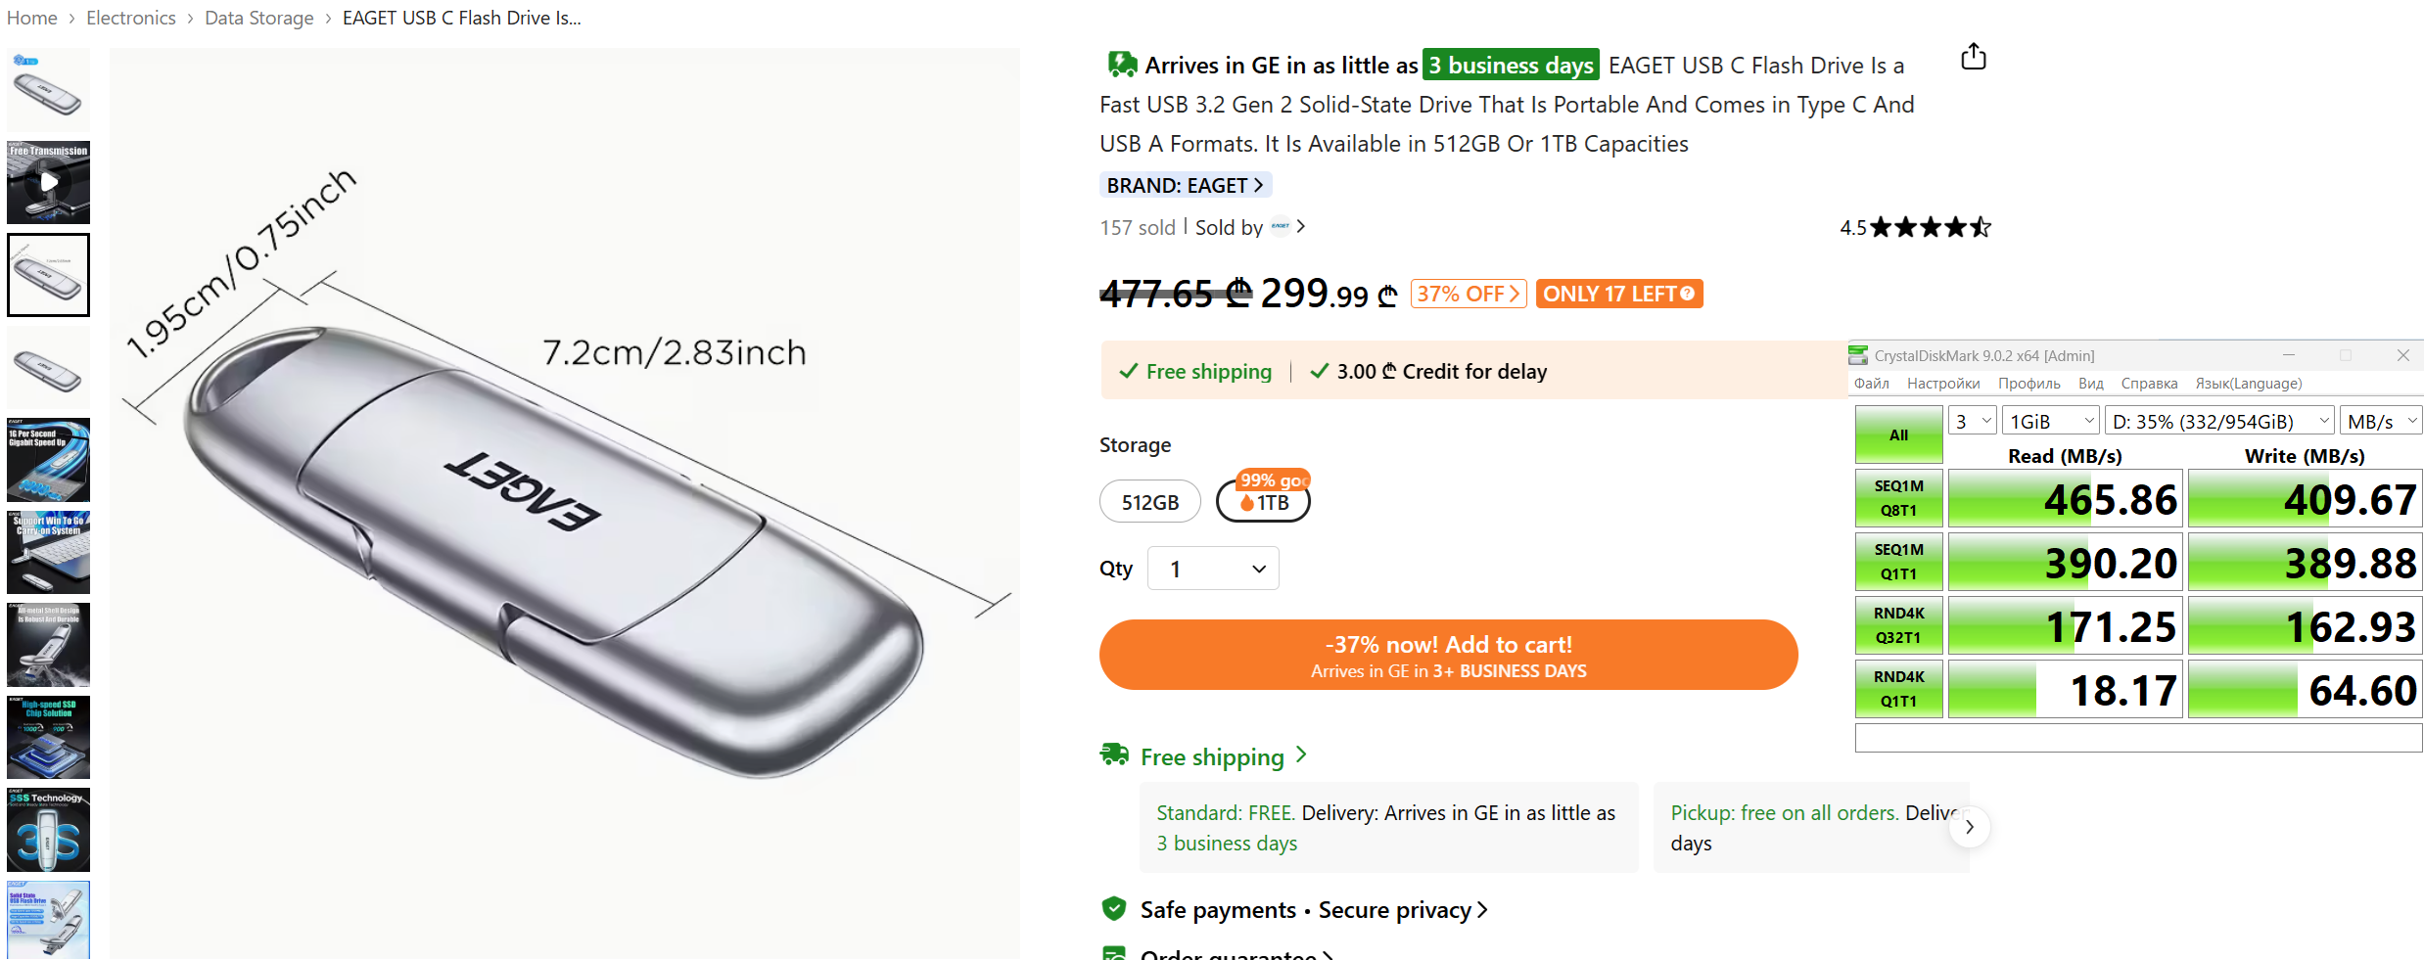Click the carousel next arrow in shipping options
The width and height of the screenshot is (2424, 960).
pos(1969,827)
